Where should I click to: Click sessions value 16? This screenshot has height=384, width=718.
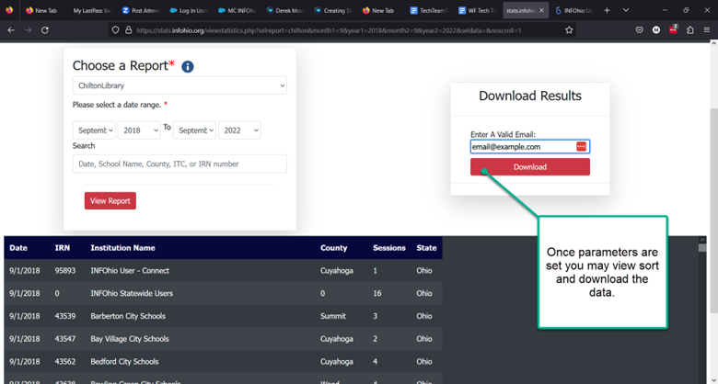click(377, 293)
